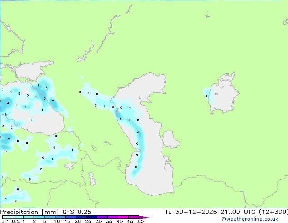Click the purple arrow tip above 50 mm

144,217
